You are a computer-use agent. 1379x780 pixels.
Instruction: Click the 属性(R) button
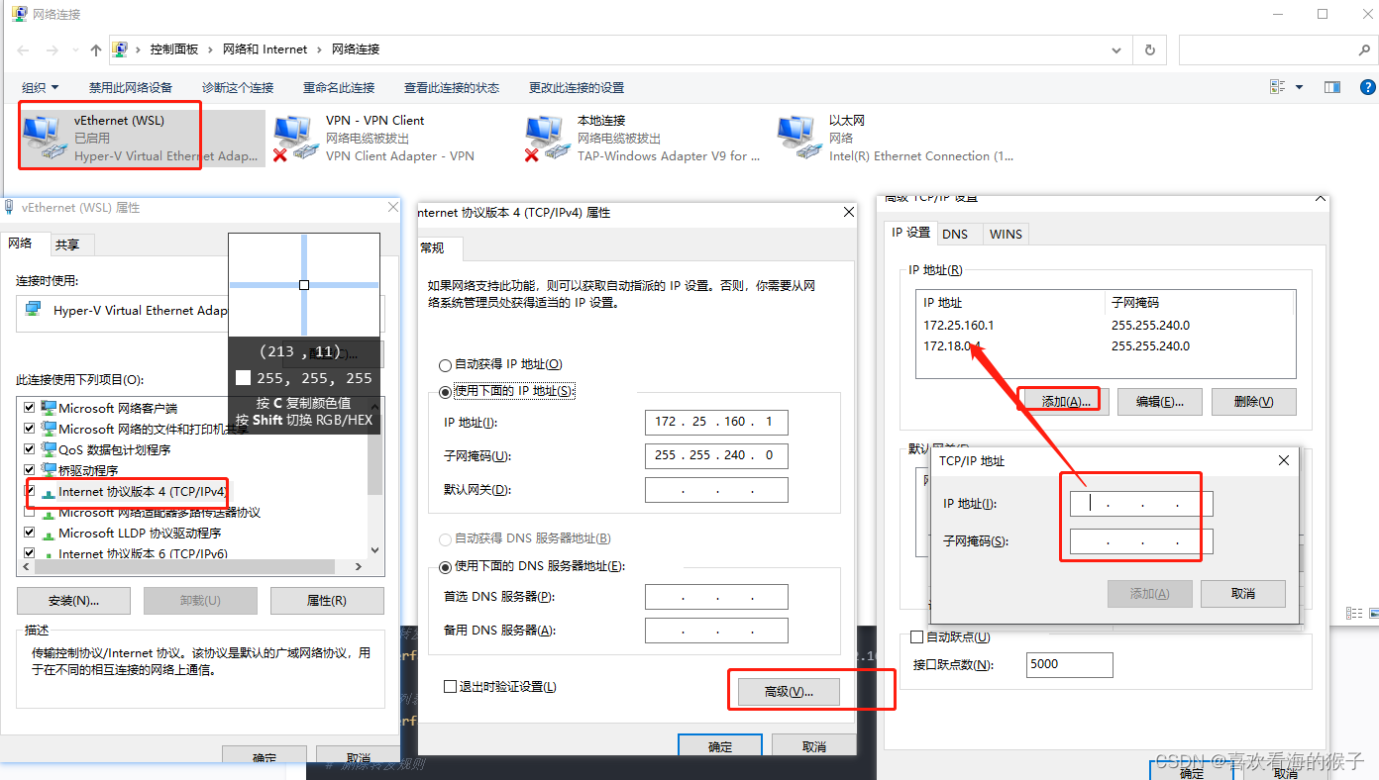click(x=327, y=601)
